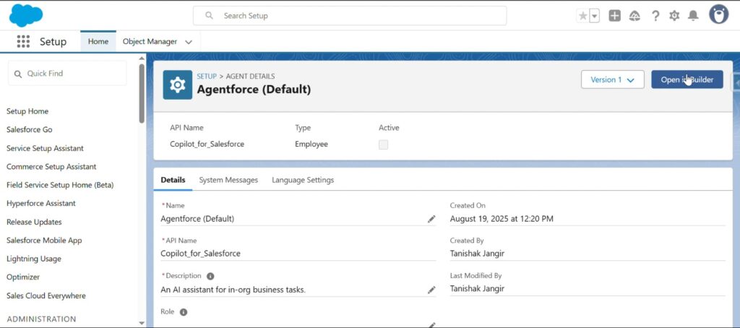Click Tanishak Jangir under Created By
This screenshot has width=740, height=328.
point(477,254)
